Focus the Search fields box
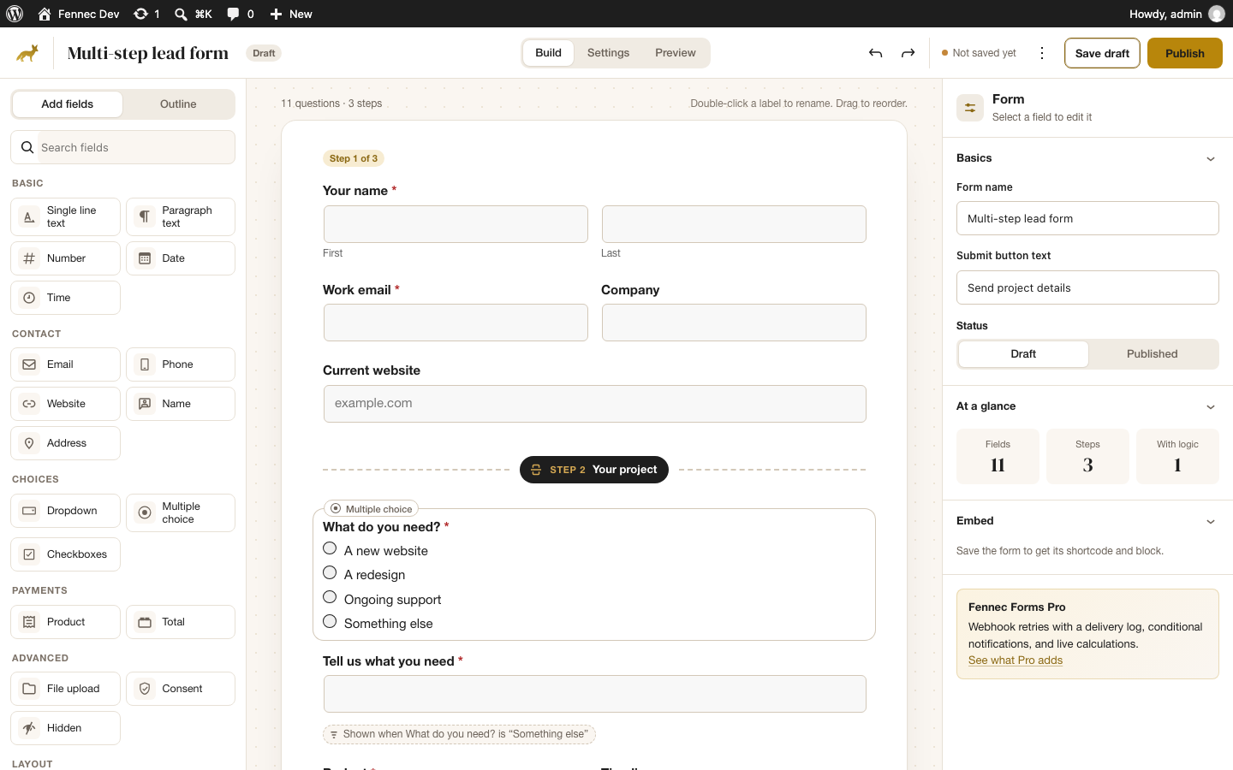 coord(123,147)
